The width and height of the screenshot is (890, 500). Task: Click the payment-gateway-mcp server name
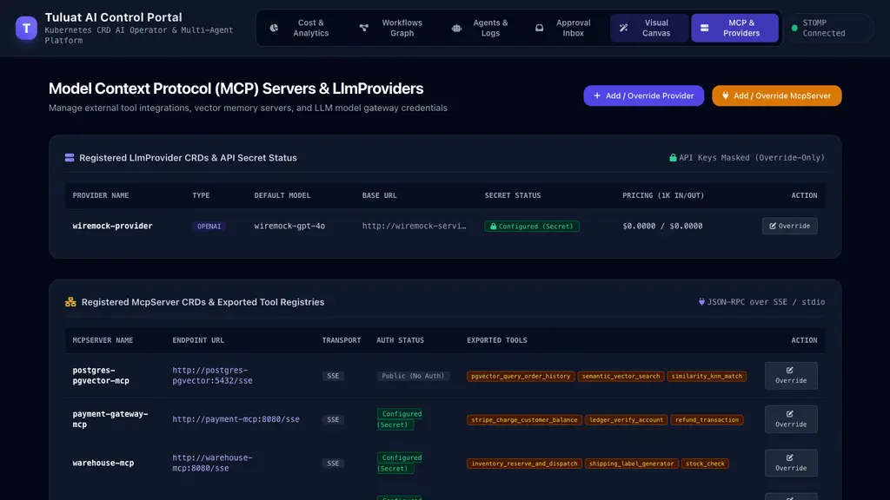coord(110,419)
